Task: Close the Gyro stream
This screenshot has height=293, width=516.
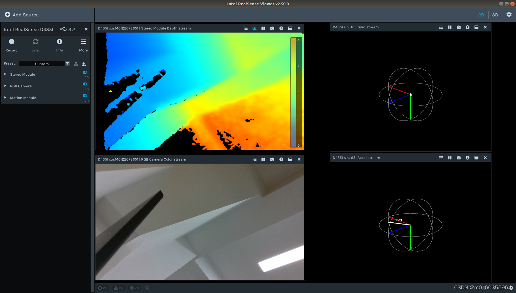Action: [x=485, y=27]
